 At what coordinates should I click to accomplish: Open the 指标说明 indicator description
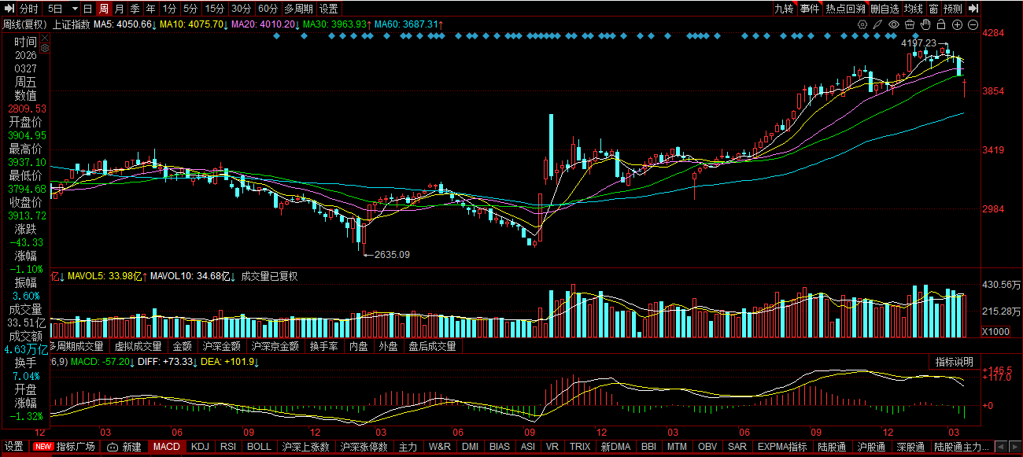pos(954,362)
